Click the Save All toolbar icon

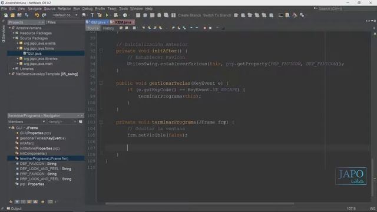click(27, 15)
